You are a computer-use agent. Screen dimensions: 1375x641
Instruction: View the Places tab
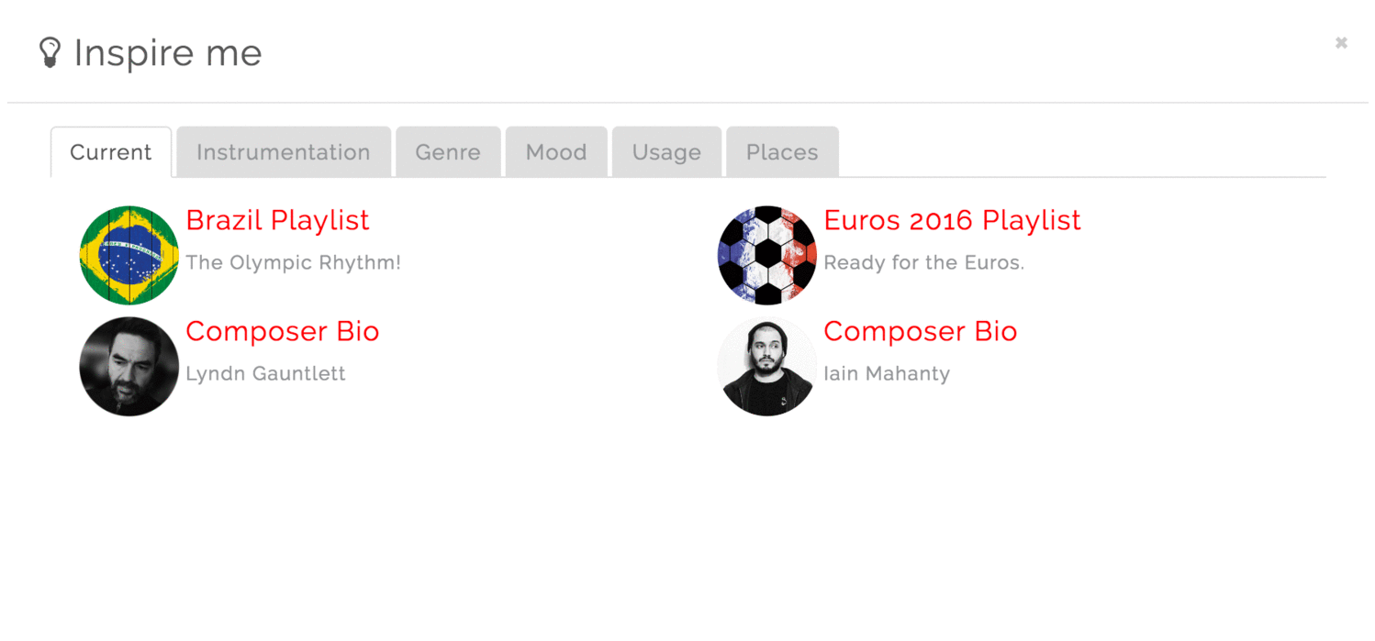(782, 152)
